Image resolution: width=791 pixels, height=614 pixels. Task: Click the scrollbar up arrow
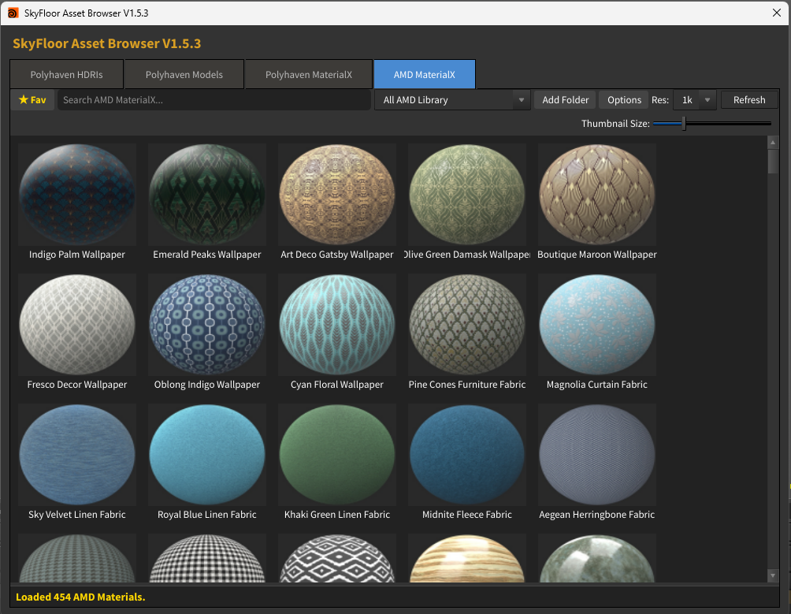(x=773, y=143)
